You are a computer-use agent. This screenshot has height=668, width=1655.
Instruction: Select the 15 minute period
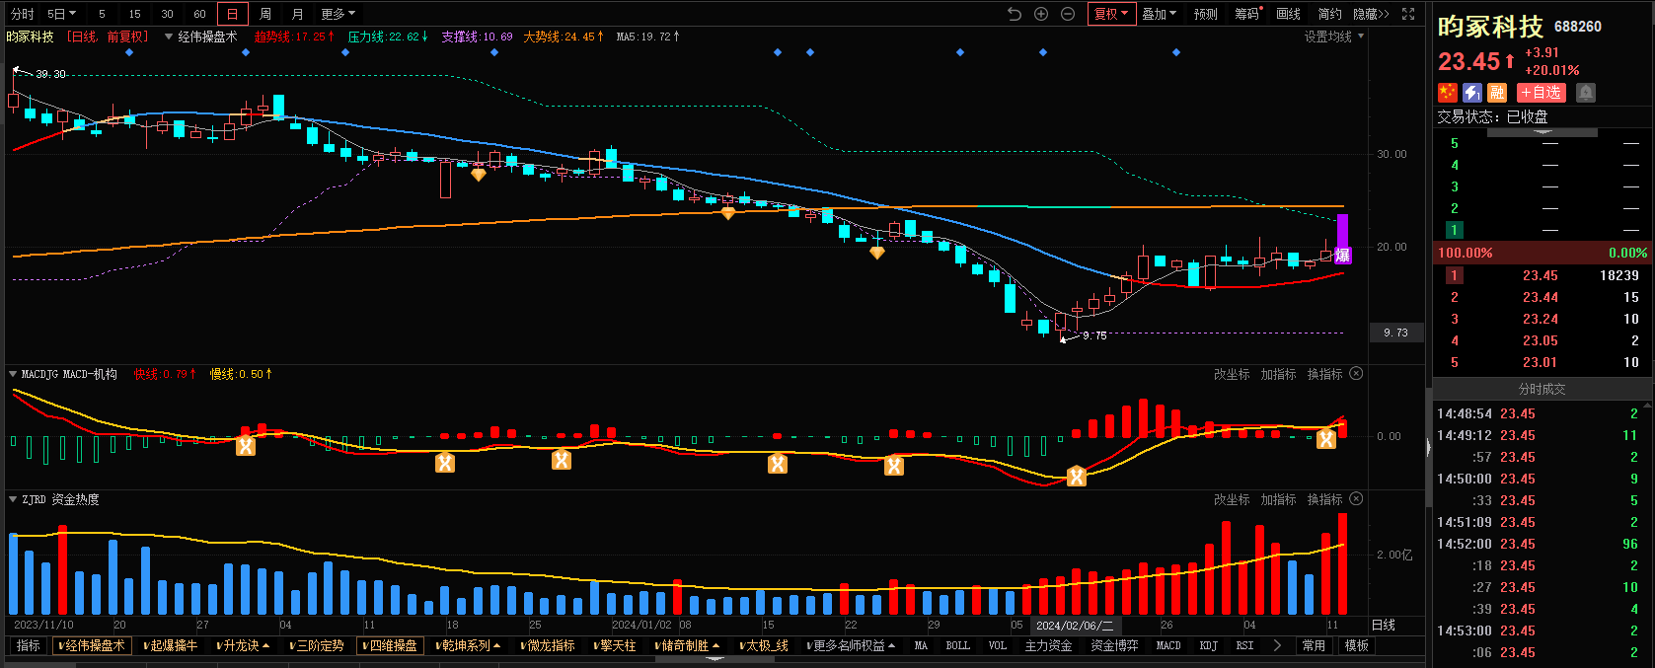pos(134,14)
